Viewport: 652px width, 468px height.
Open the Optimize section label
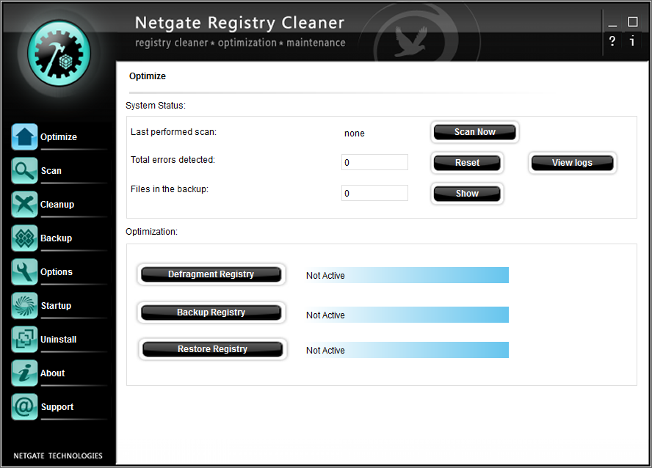59,137
